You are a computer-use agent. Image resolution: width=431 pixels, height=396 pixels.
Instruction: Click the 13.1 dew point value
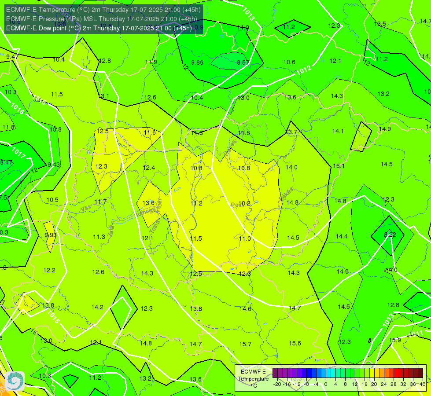pos(104,96)
